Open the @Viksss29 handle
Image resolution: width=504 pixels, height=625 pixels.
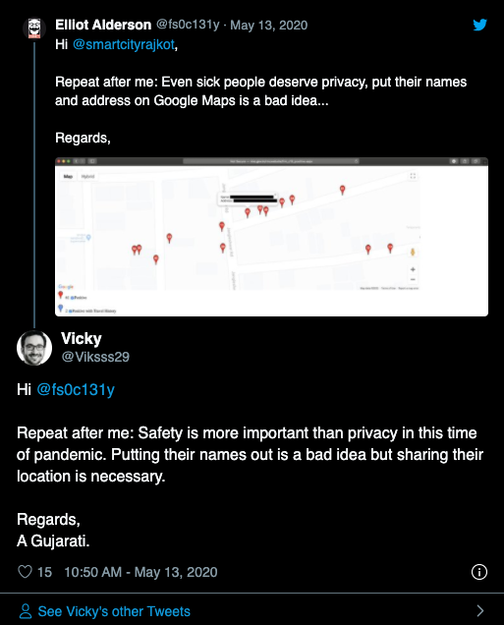(95, 357)
